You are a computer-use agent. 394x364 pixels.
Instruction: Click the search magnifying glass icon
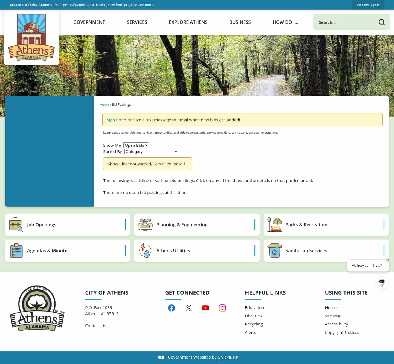click(x=381, y=22)
